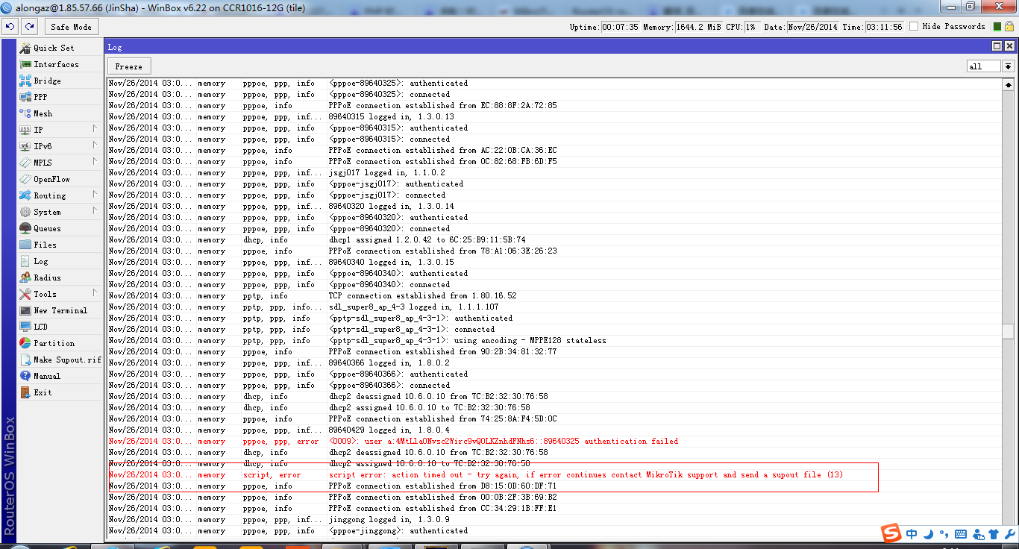This screenshot has height=549, width=1019.
Task: Choose Make Supout.rif in the sidebar
Action: (59, 360)
